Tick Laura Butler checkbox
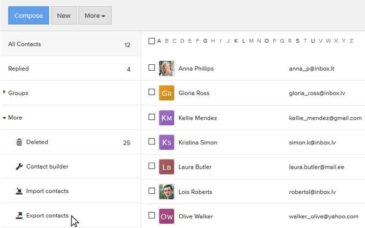 [x=151, y=166]
